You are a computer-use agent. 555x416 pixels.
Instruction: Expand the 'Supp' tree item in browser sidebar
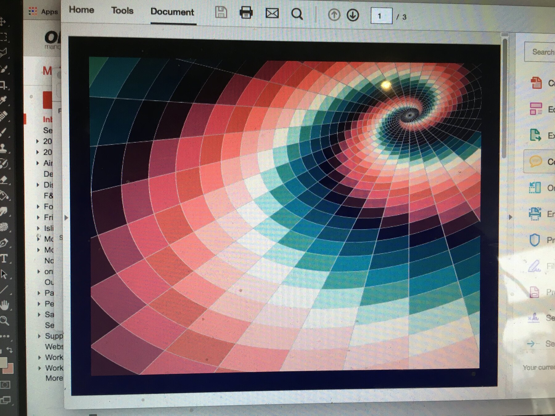(39, 336)
